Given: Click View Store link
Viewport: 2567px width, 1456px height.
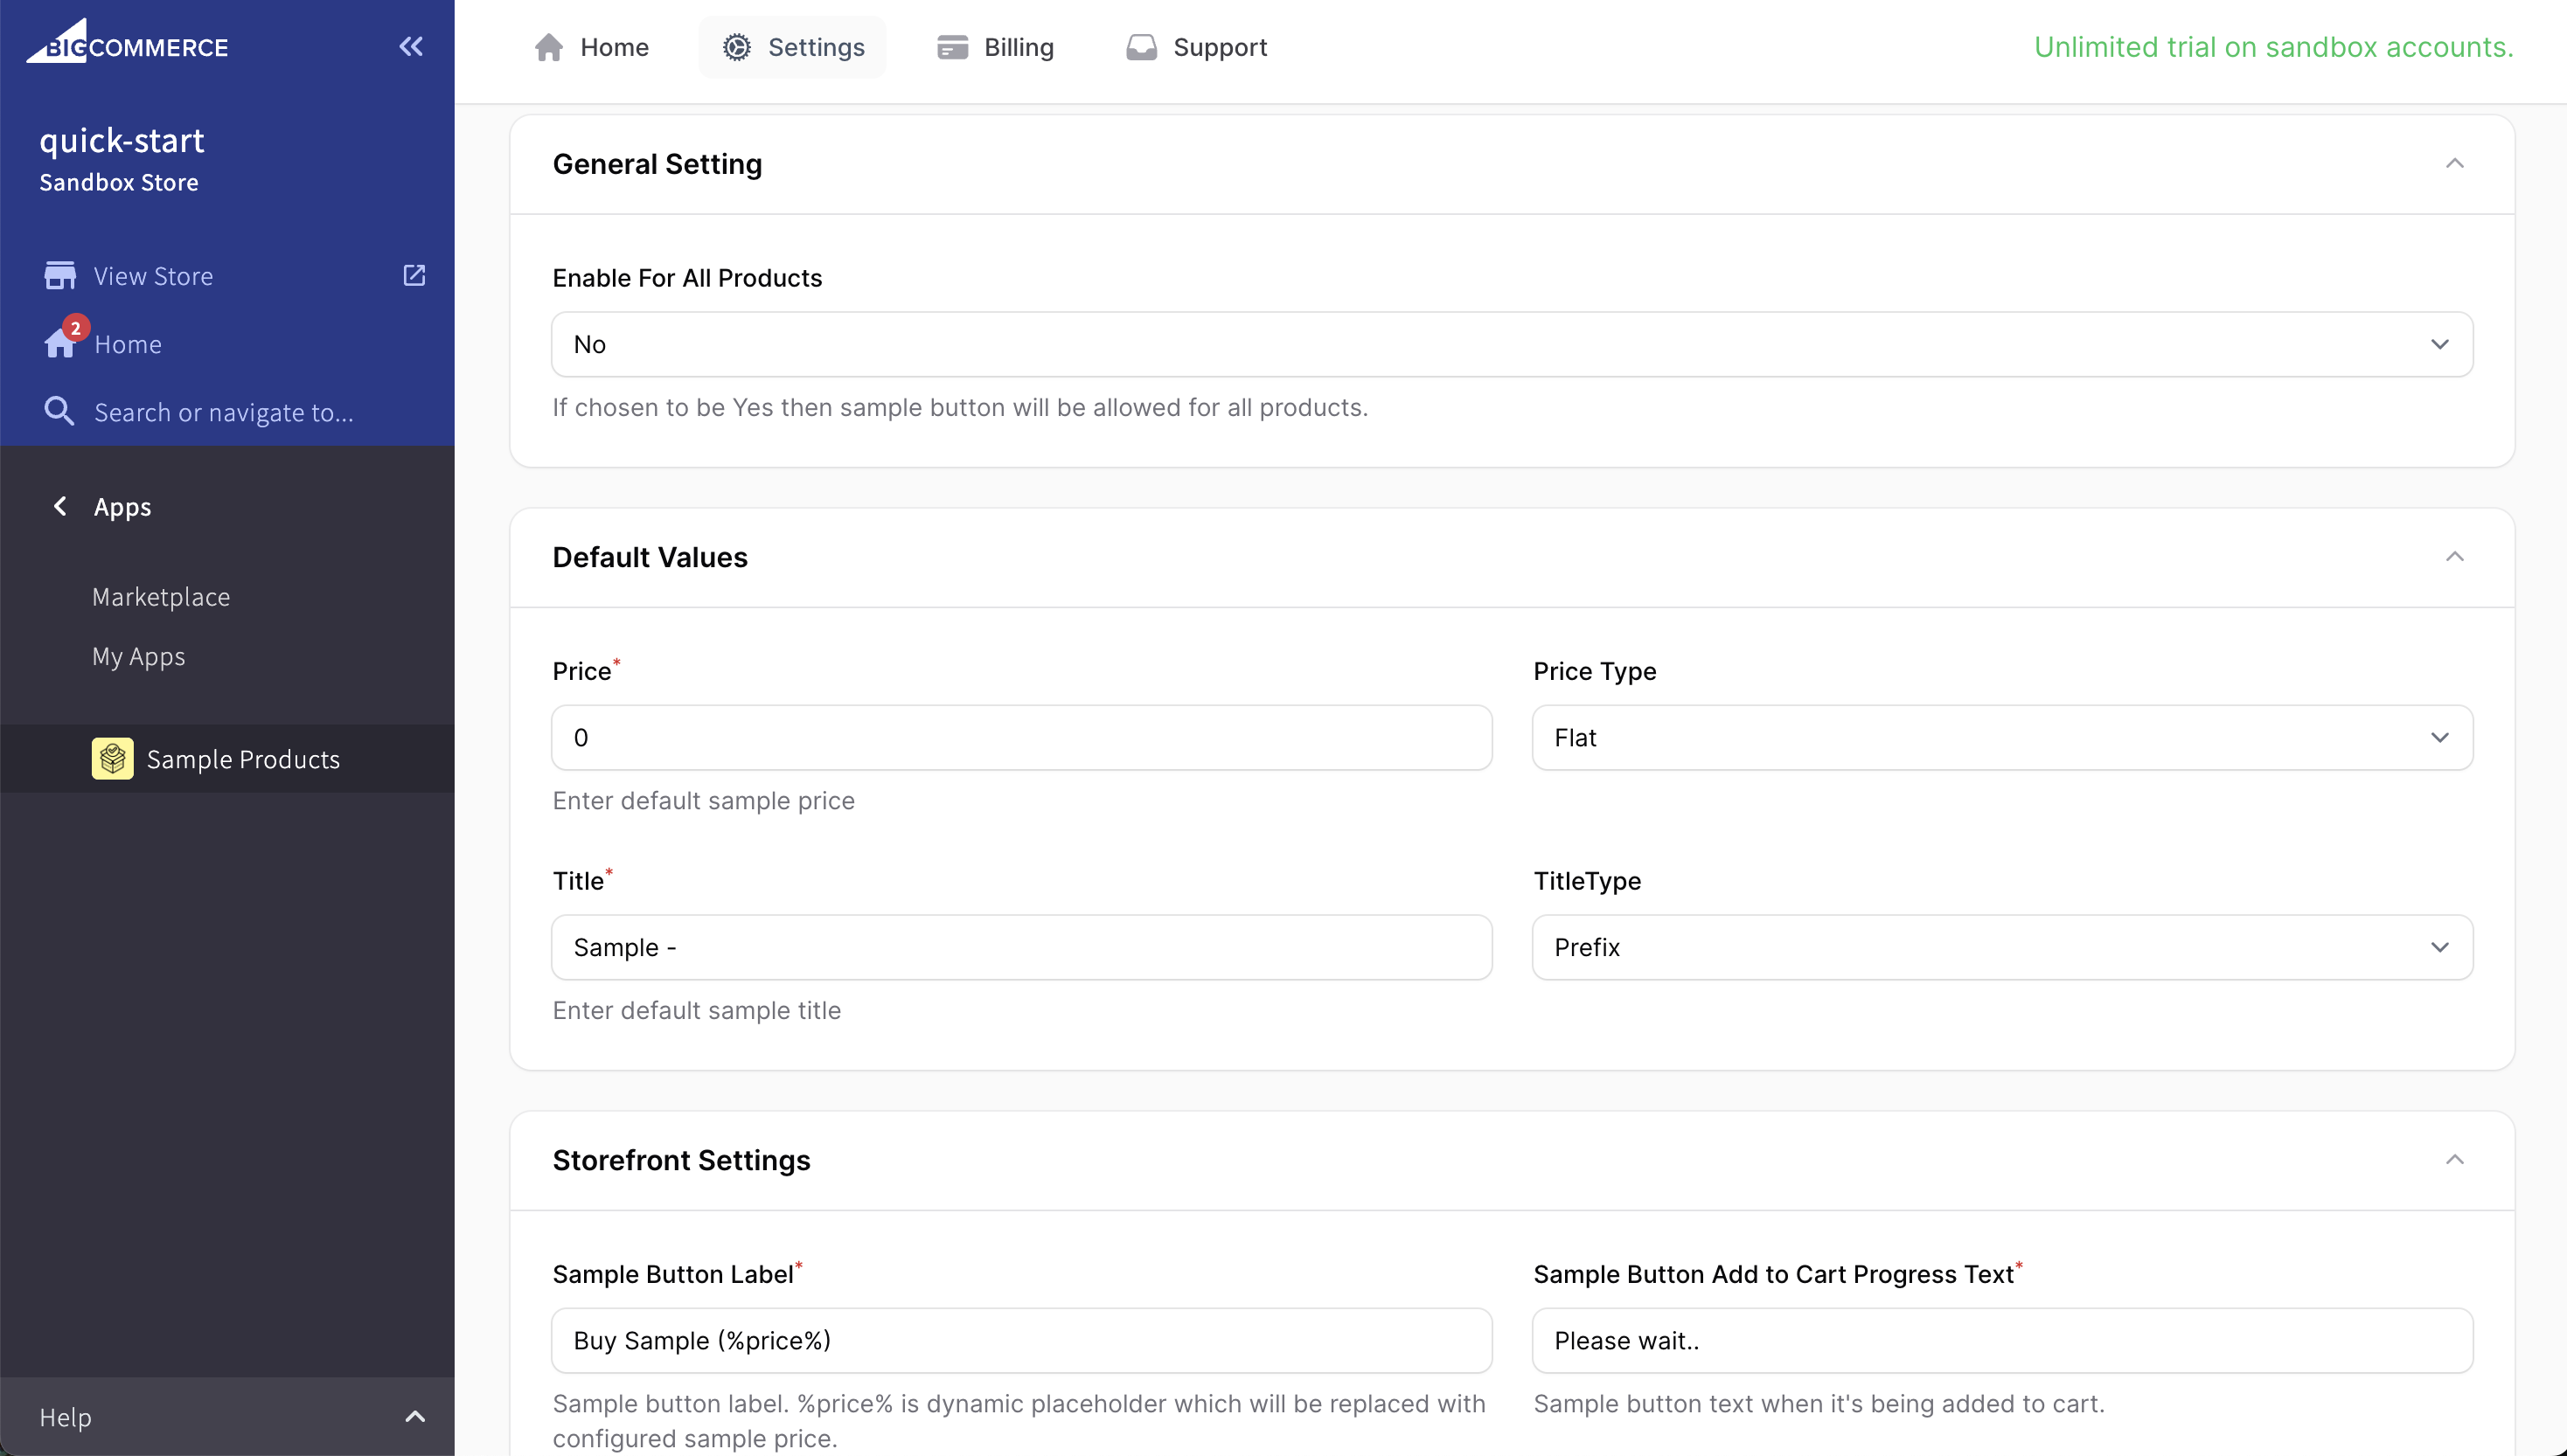Looking at the screenshot, I should pos(153,276).
